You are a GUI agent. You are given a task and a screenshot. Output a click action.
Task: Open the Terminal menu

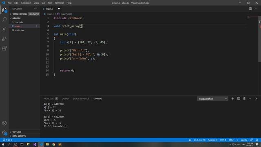(59, 3)
